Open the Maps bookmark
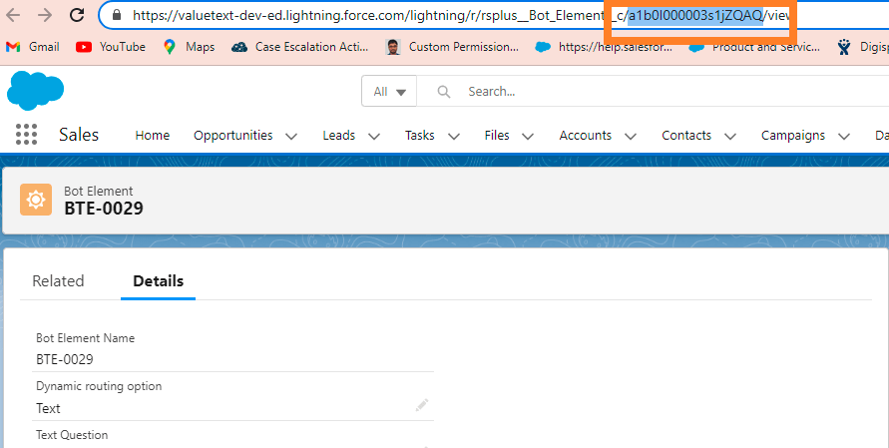 click(189, 47)
